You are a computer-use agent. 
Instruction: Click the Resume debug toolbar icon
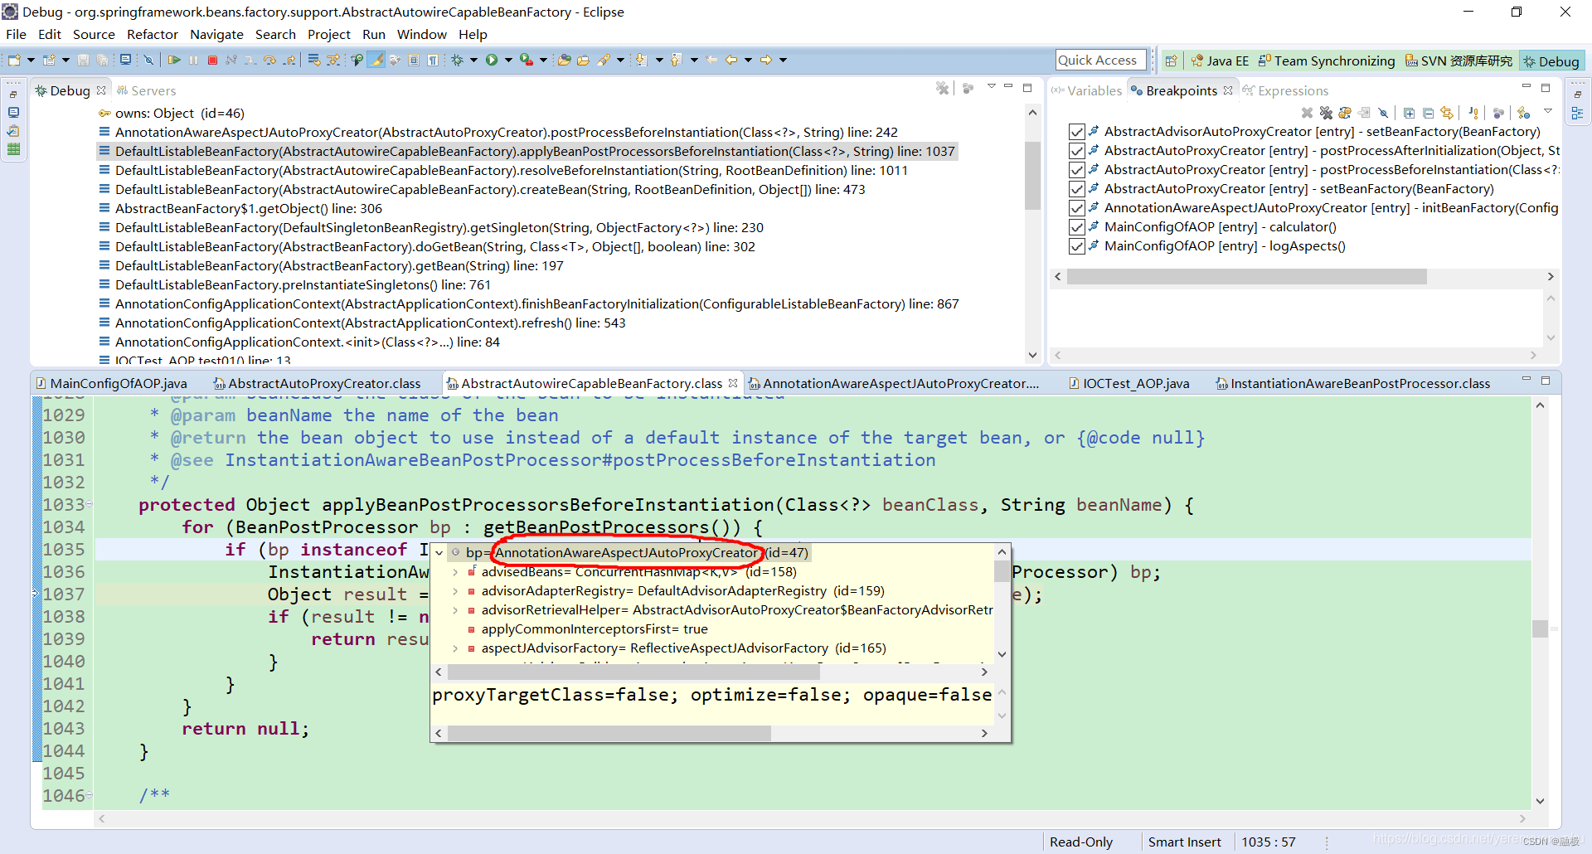tap(174, 60)
